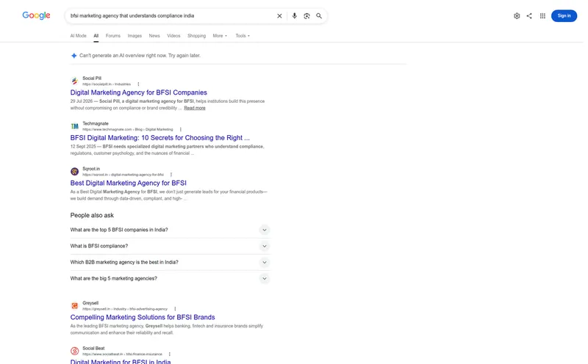This screenshot has width=588, height=364.
Task: Open more options for Sqroot.in result
Action: click(171, 175)
